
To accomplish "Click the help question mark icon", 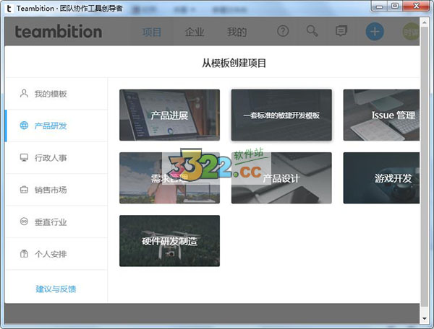I will (283, 31).
